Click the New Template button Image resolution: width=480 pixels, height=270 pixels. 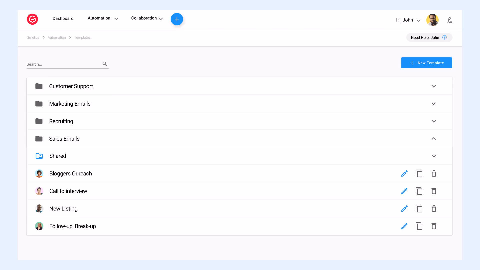[426, 63]
